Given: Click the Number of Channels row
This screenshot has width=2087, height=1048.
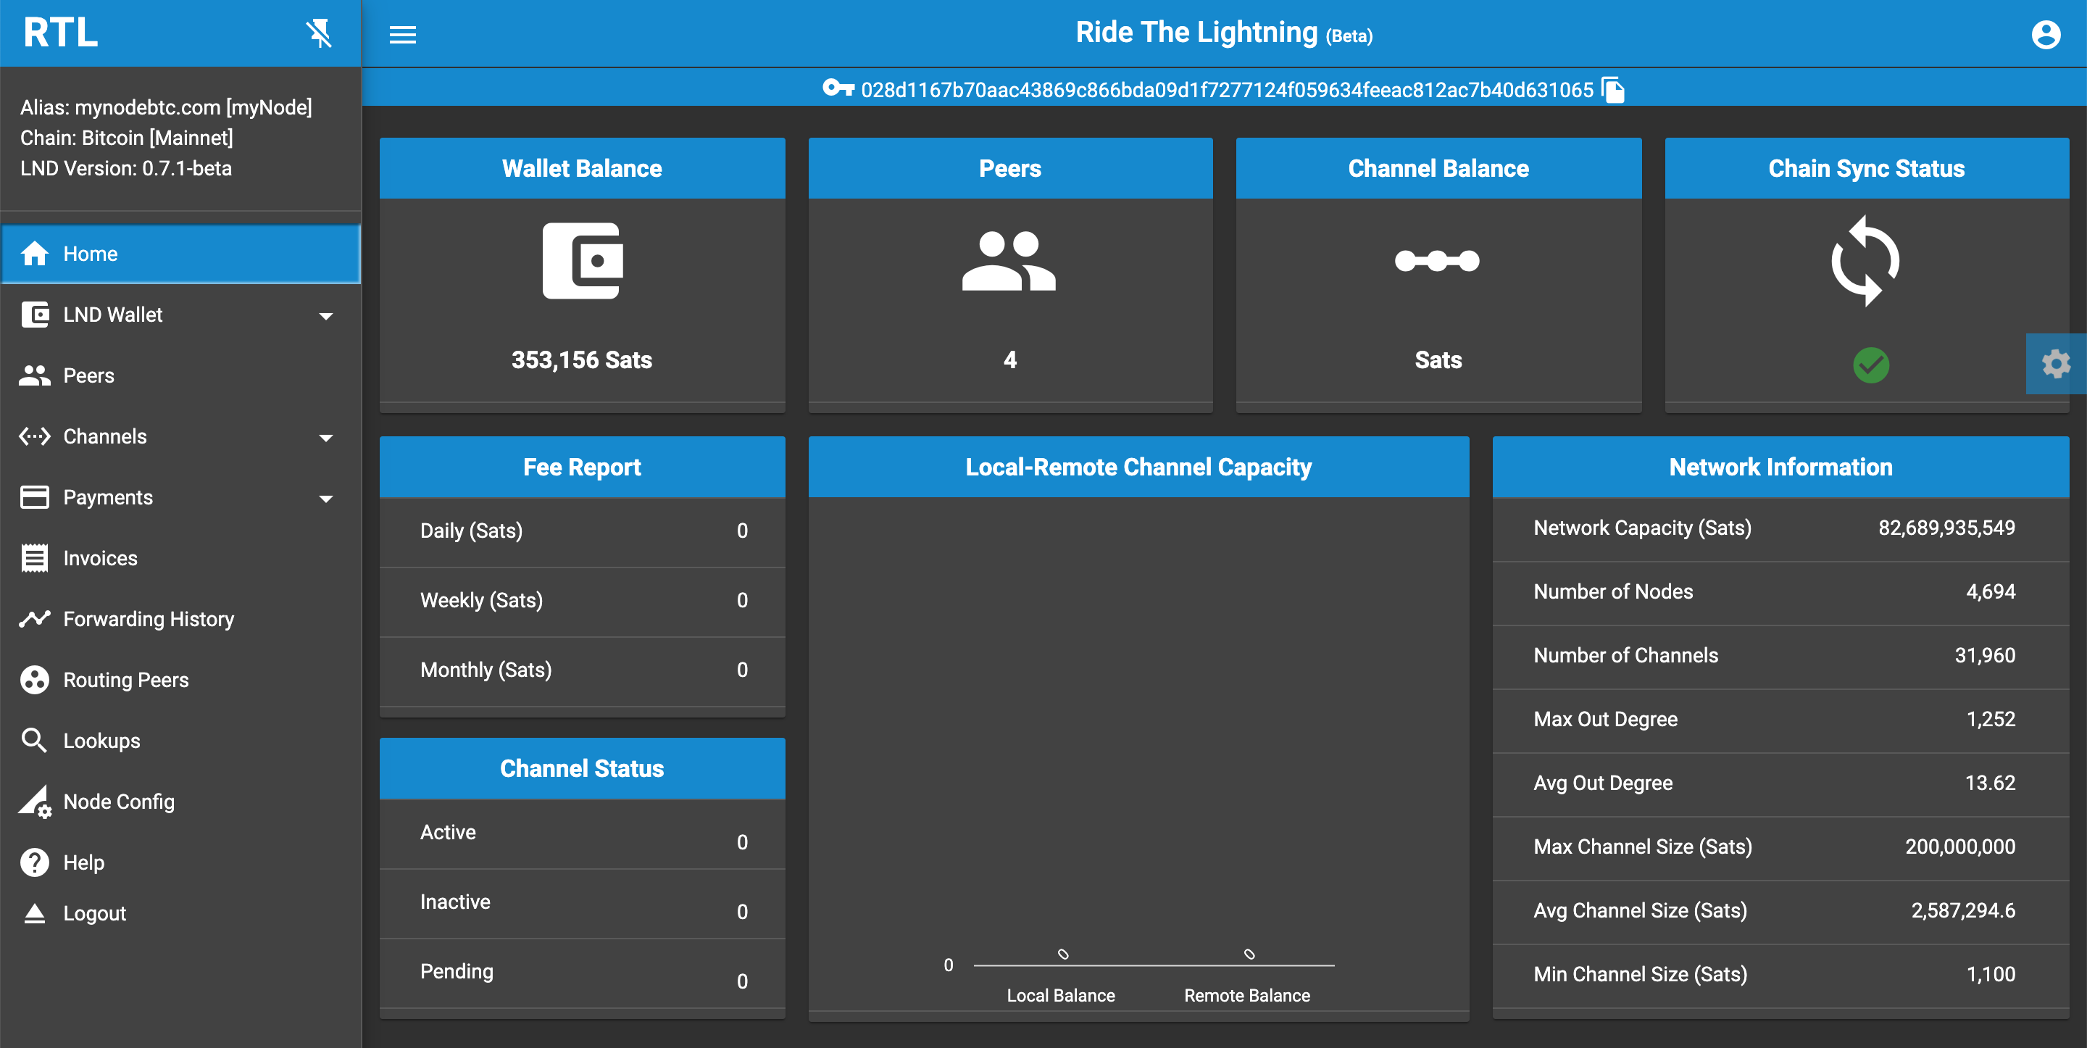Looking at the screenshot, I should 1780,656.
